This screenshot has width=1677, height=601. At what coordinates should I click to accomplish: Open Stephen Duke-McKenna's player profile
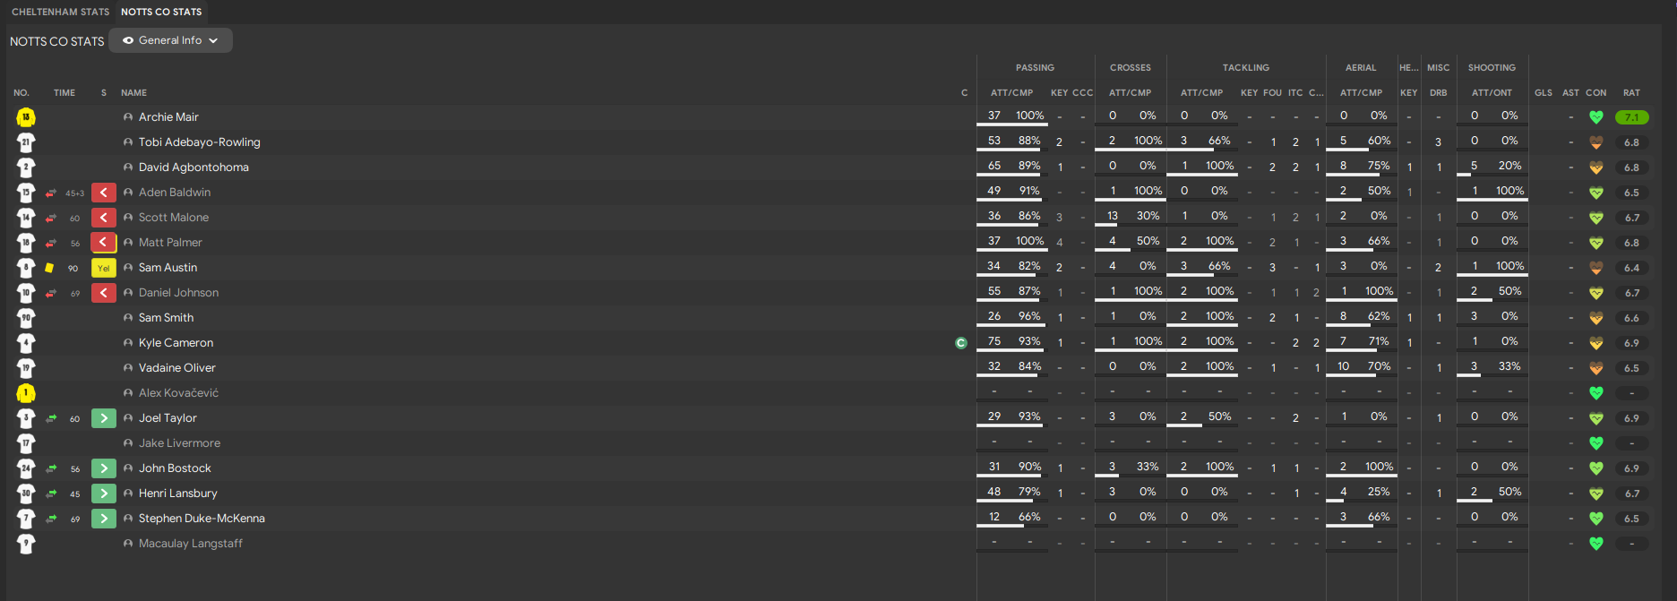[202, 519]
